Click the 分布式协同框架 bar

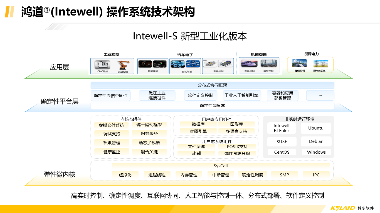coord(213,85)
